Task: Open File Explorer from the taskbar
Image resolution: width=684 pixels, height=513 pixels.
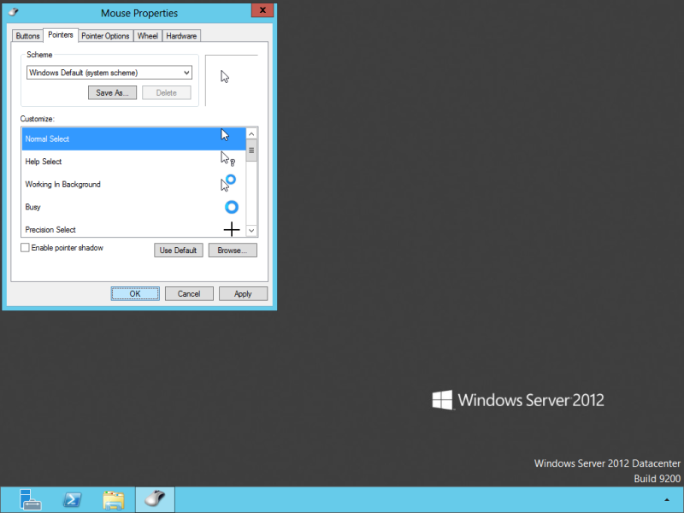Action: (x=114, y=500)
